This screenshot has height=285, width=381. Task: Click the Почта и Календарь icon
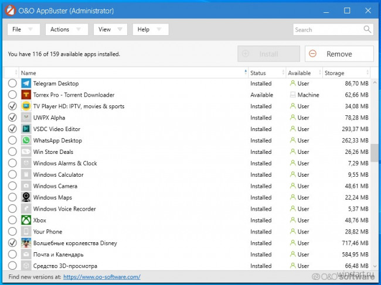pos(26,255)
